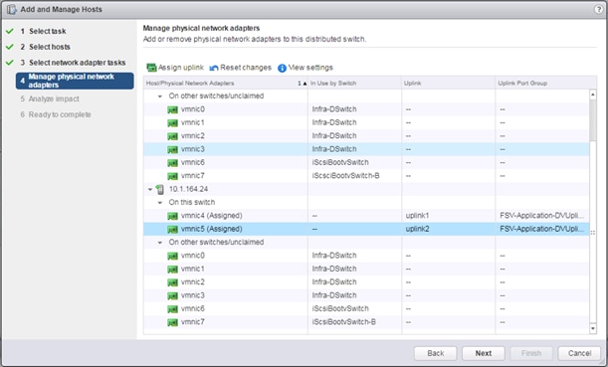Click the Back button
Viewport: 608px width, 367px height.
436,353
